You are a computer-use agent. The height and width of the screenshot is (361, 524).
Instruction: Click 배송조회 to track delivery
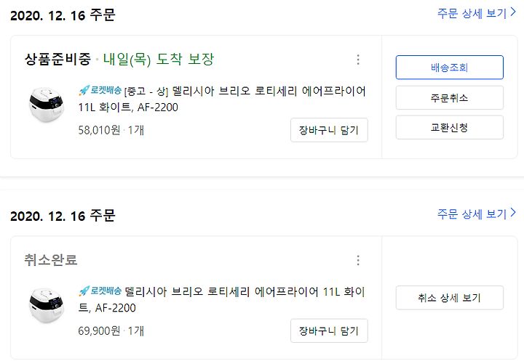tap(450, 68)
